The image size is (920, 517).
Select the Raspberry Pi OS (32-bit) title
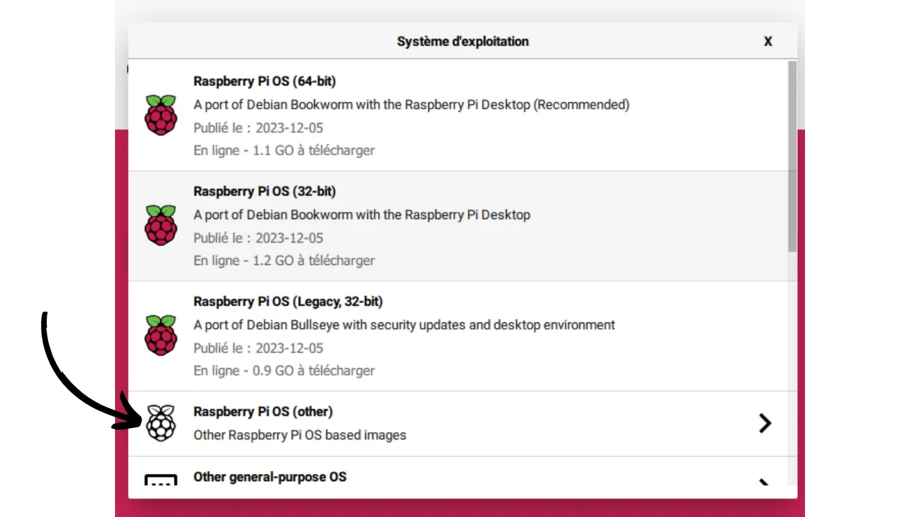pyautogui.click(x=264, y=192)
